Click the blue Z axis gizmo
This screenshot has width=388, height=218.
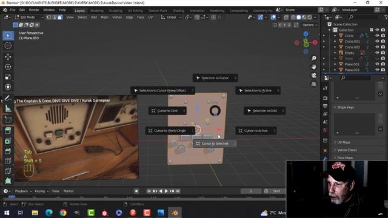coord(306,34)
